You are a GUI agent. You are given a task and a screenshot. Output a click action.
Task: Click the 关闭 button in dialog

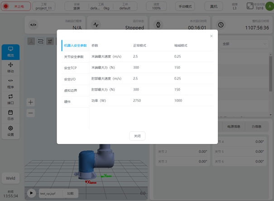click(137, 136)
